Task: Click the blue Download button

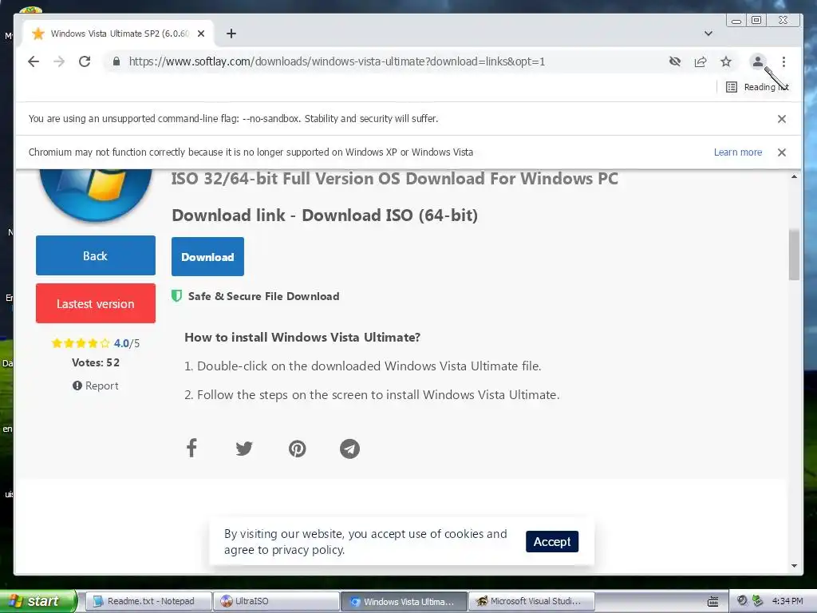Action: [x=207, y=256]
